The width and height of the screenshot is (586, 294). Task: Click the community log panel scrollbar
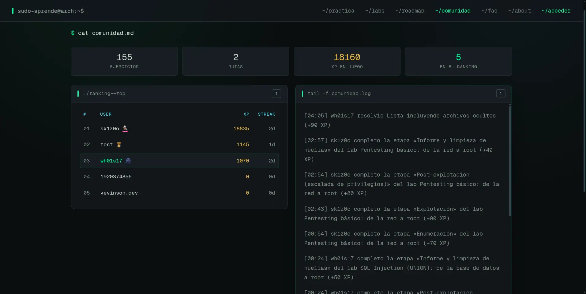coord(510,161)
